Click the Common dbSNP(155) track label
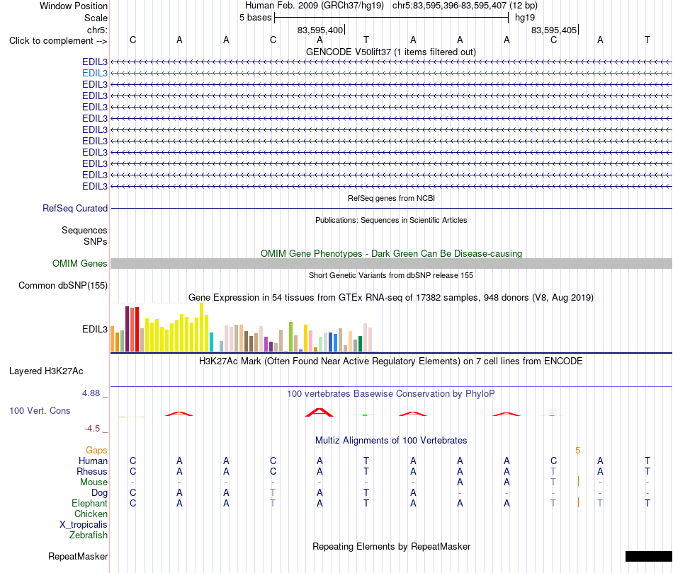The image size is (673, 573). [63, 285]
